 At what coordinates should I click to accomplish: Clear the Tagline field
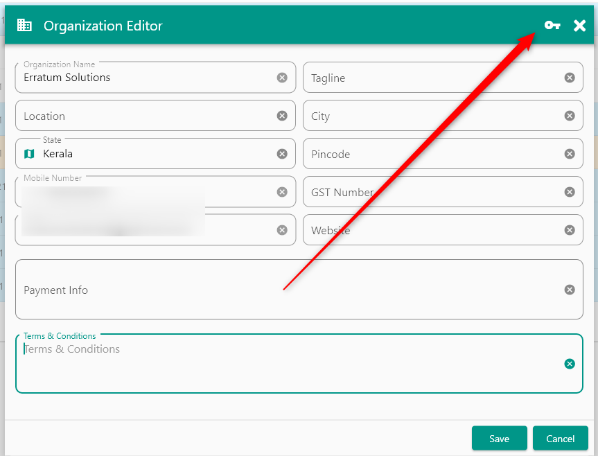pos(570,78)
